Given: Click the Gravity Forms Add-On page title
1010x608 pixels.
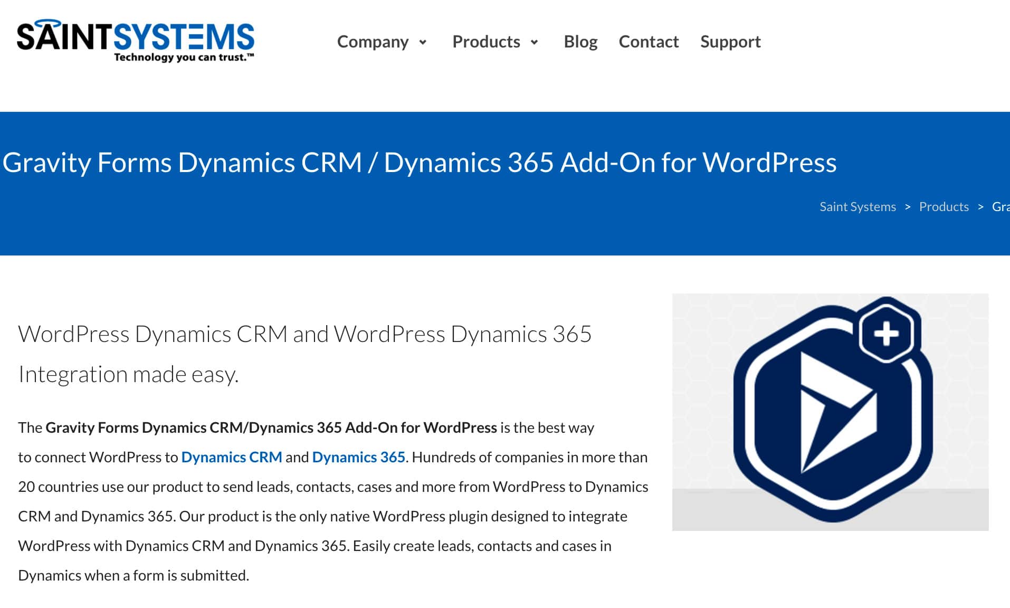Looking at the screenshot, I should point(420,163).
